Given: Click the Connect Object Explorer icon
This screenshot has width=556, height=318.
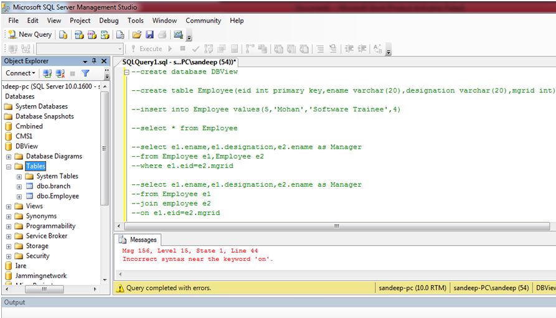Looking at the screenshot, I should click(47, 73).
